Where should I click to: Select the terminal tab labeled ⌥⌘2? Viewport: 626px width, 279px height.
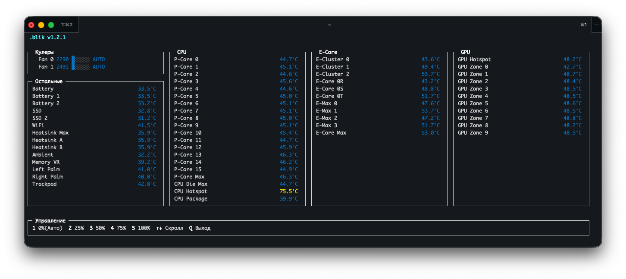coord(66,25)
